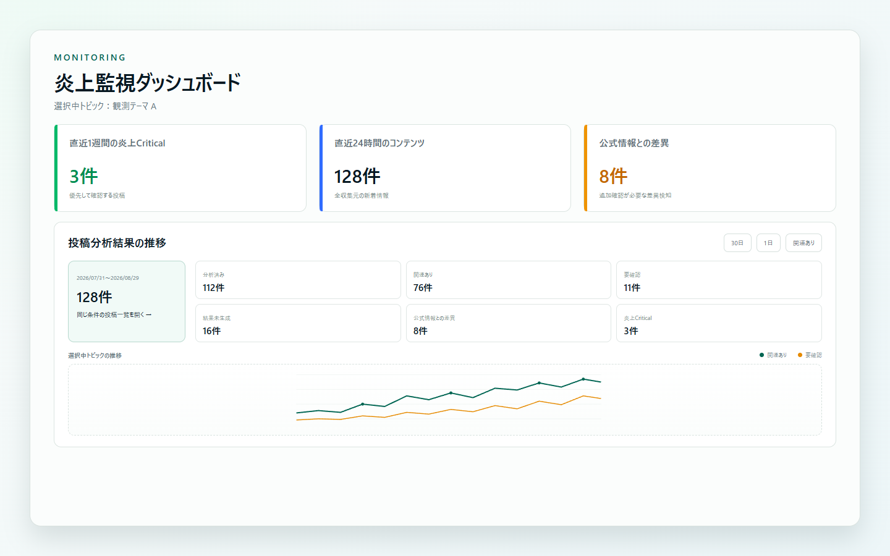Click the last marker on green line
This screenshot has width=890, height=556.
(583, 379)
